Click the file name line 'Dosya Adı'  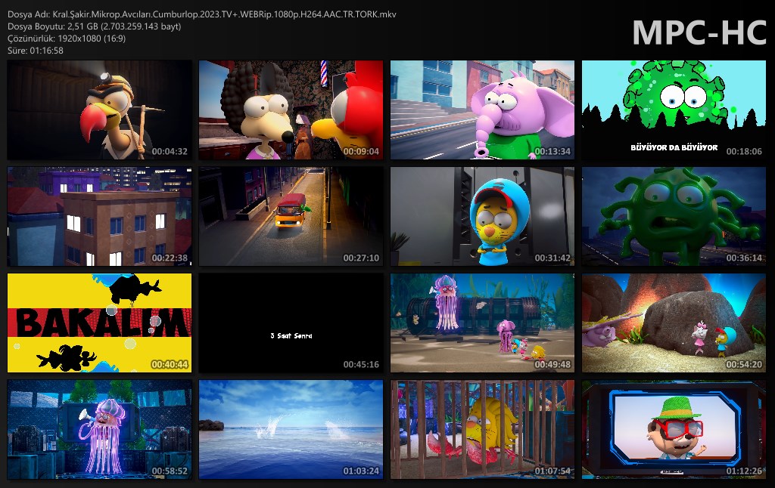click(201, 14)
